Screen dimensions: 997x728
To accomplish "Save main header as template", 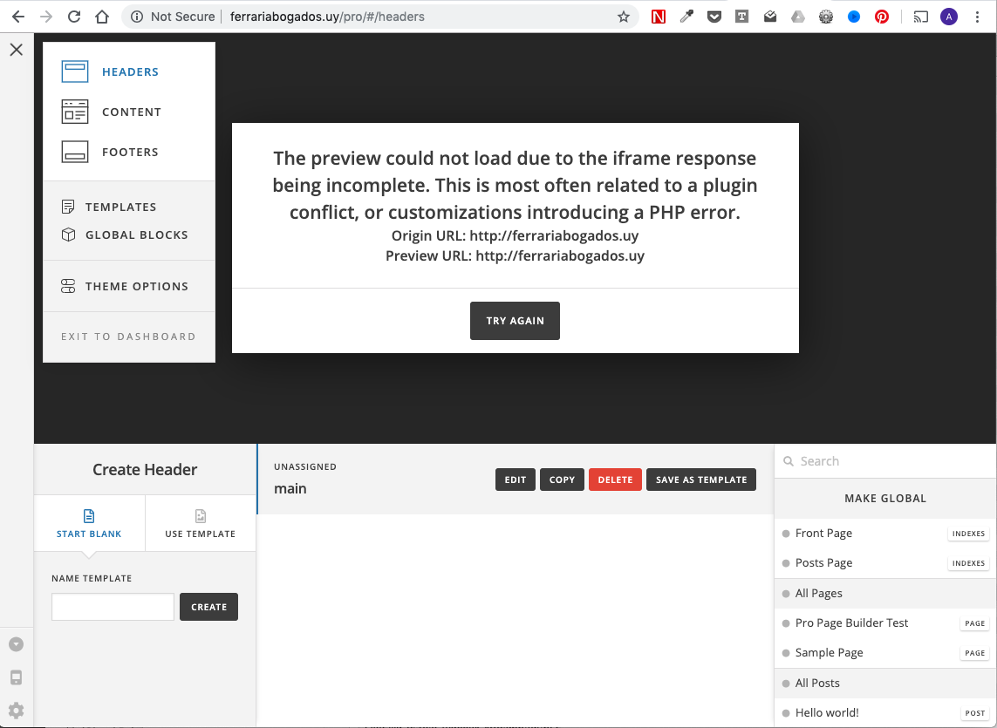I will 700,480.
